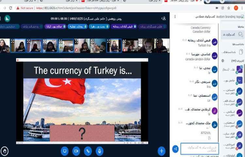Focus the public chat message input
This screenshot has width=245, height=157.
pyautogui.click(x=200, y=149)
